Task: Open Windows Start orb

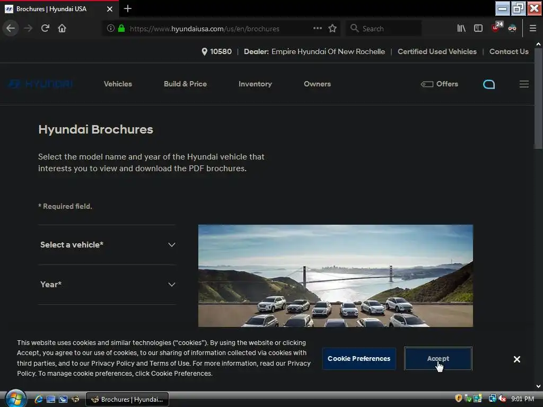Action: (15, 399)
